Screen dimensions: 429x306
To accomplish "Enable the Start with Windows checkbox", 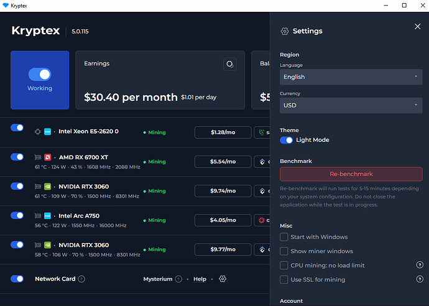I will coord(284,237).
